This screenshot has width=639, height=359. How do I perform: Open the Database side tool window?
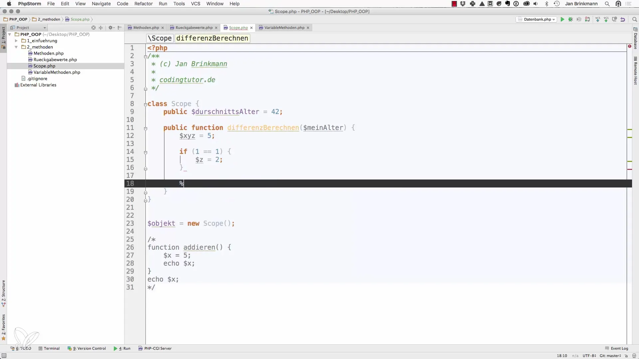pos(635,39)
